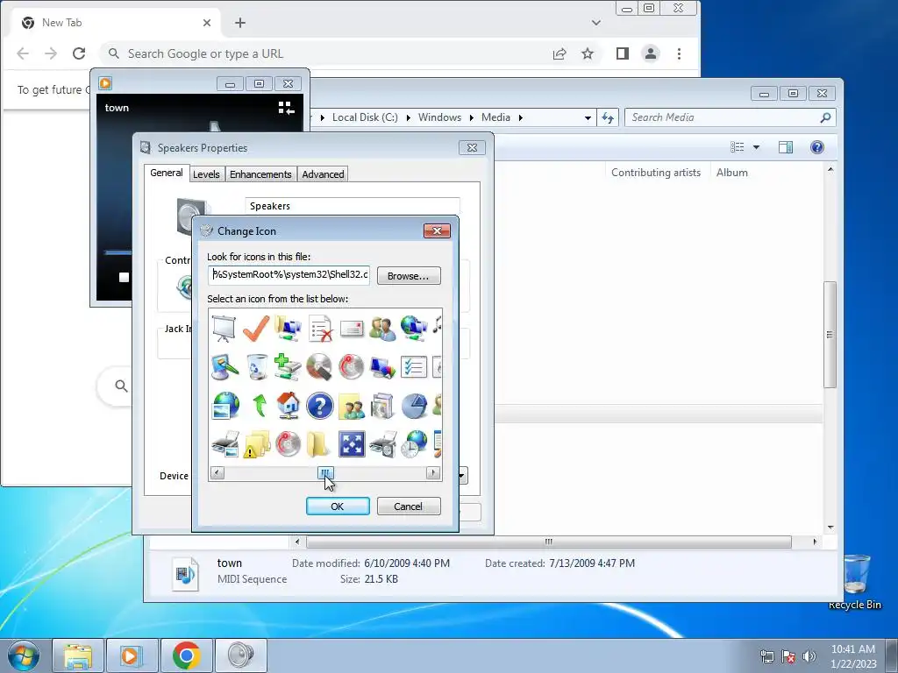
Task: Click the icon file path field
Action: click(x=289, y=274)
